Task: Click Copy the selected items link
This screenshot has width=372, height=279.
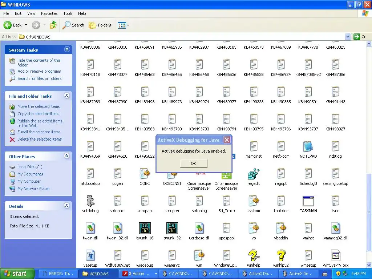Action: 39,114
